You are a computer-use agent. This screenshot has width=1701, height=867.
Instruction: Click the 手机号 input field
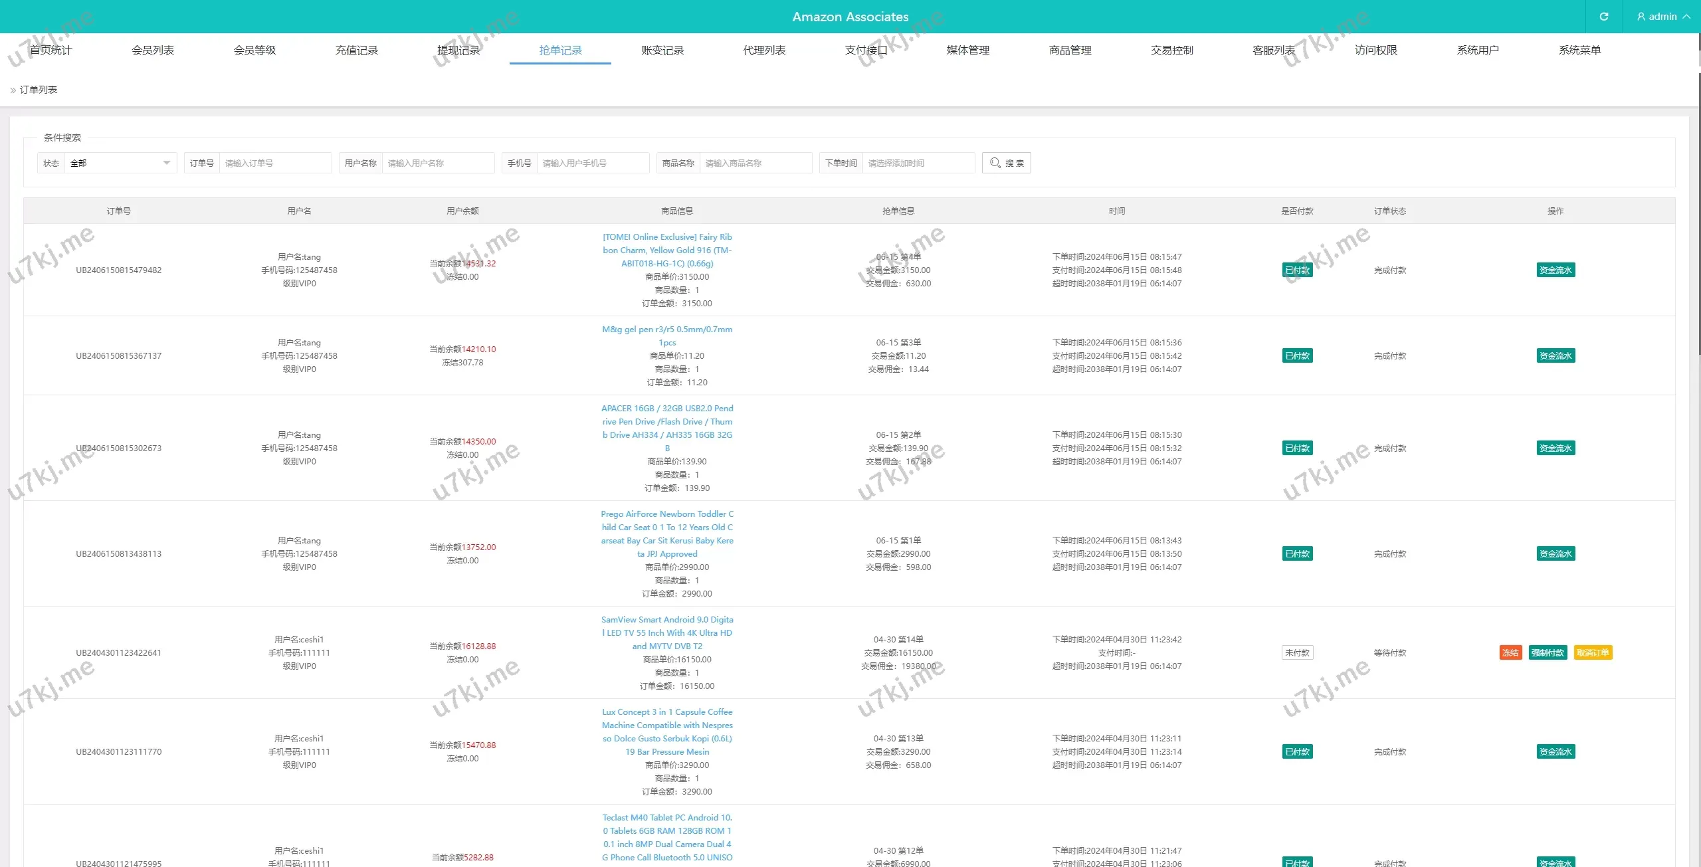pyautogui.click(x=592, y=163)
